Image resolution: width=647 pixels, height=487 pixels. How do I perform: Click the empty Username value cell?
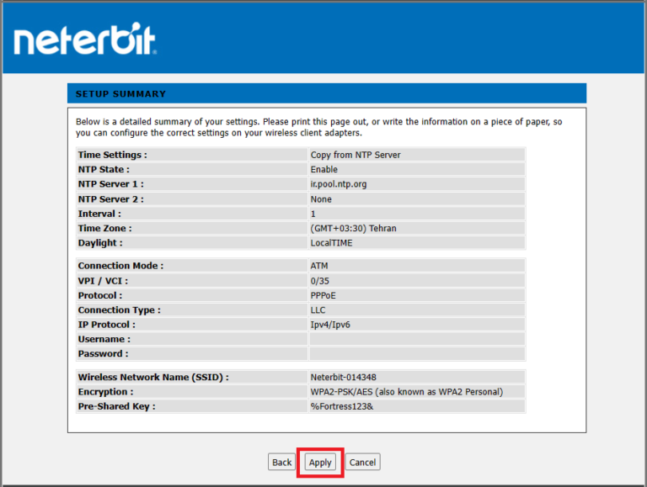[x=416, y=339]
